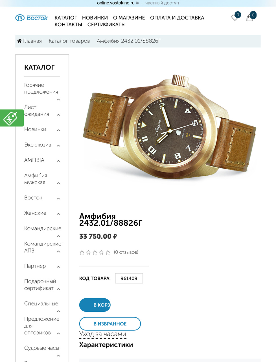276x362 pixels.
Task: Select the third rating star
Action: coord(95,253)
